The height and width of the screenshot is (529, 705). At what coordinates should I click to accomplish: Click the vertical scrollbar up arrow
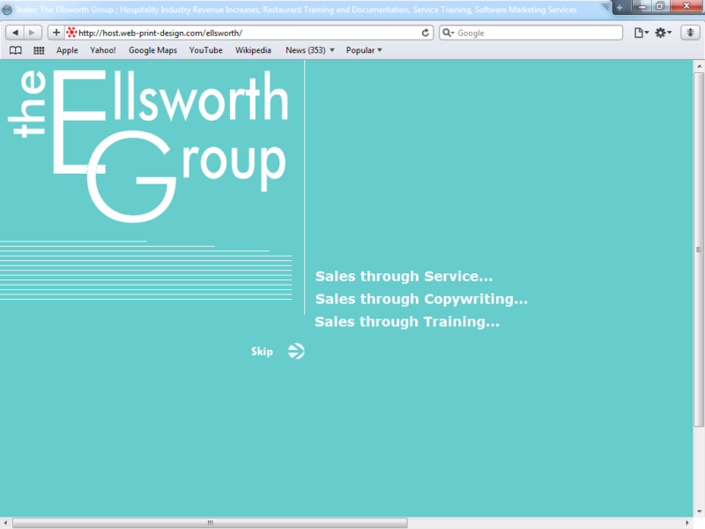699,66
